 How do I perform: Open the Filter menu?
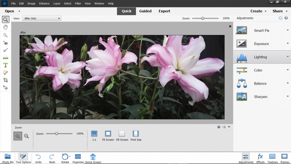[x=78, y=4]
